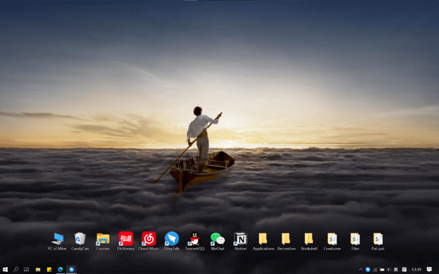The image size is (439, 274).
Task: Toggle the 英 input language indicator
Action: coord(396,270)
